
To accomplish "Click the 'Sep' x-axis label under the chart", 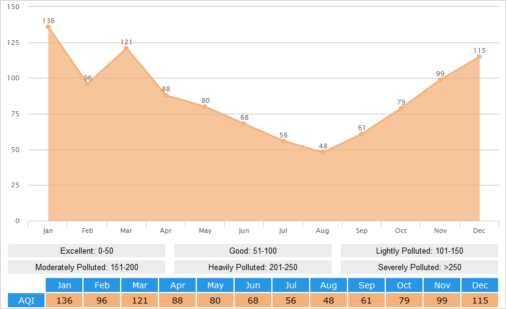I will pyautogui.click(x=362, y=231).
